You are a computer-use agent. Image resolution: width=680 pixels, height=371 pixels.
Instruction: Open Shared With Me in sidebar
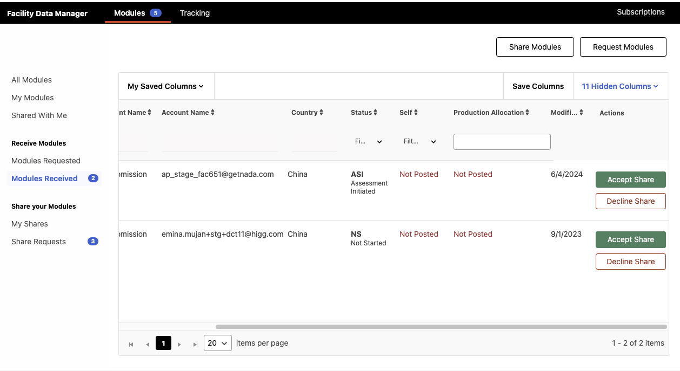(39, 115)
